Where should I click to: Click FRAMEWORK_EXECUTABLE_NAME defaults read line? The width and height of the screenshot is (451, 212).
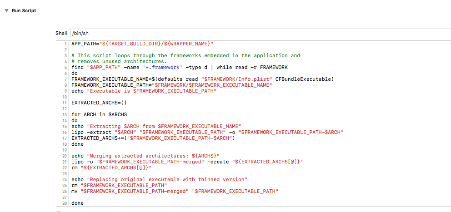(203, 79)
